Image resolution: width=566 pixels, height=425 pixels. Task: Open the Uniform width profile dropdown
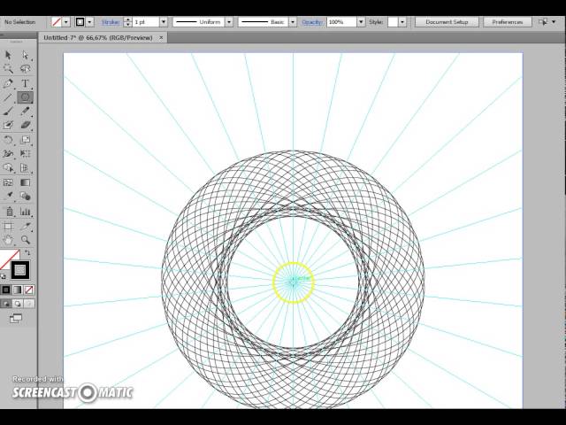(229, 22)
